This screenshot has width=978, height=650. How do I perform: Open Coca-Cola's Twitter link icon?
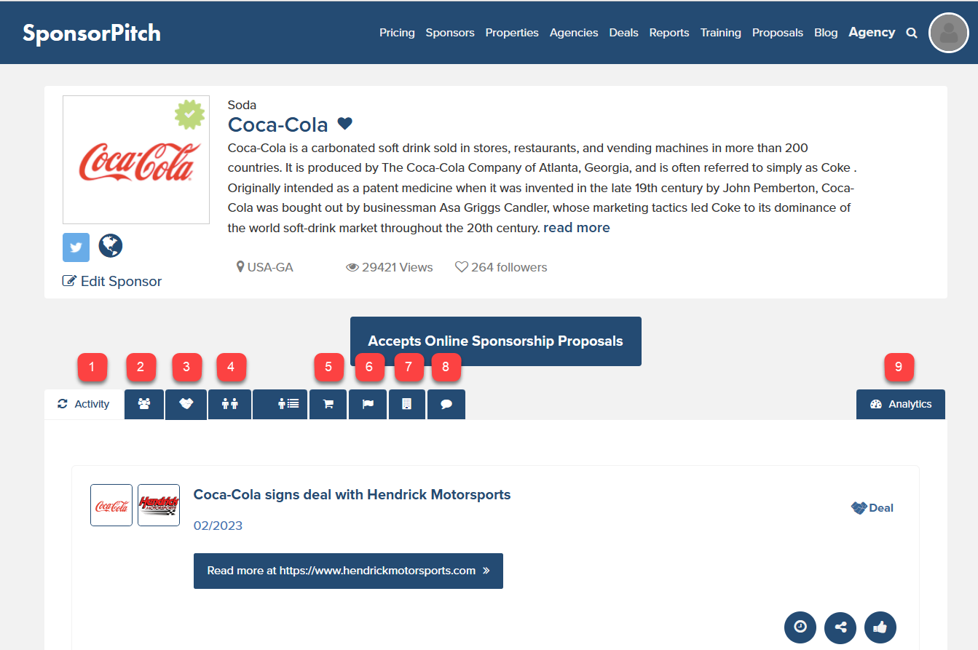[x=76, y=247]
